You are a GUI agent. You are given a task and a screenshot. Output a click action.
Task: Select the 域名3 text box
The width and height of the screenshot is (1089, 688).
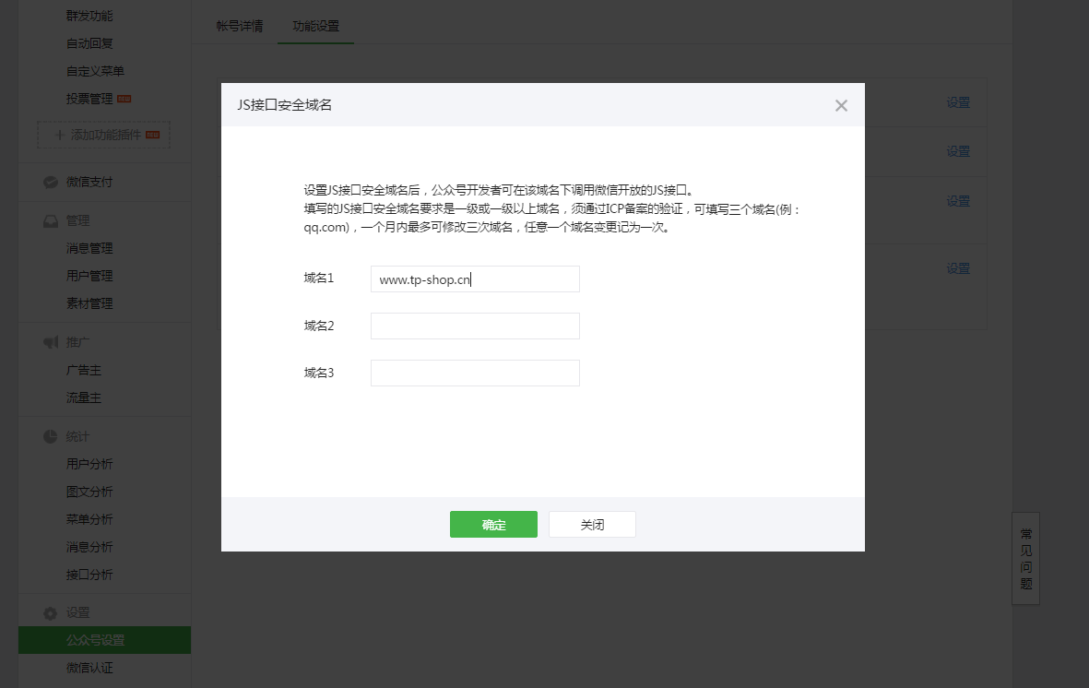click(475, 373)
